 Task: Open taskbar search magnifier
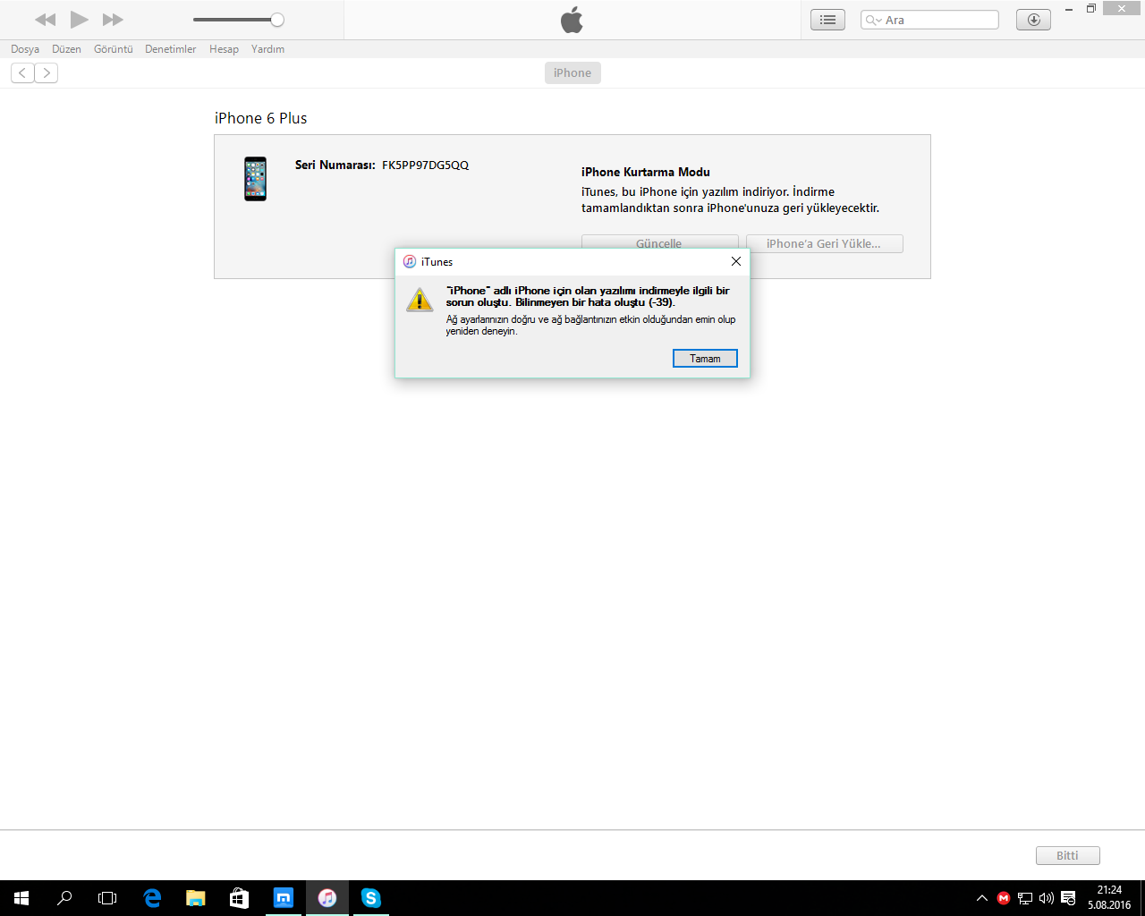(x=64, y=898)
